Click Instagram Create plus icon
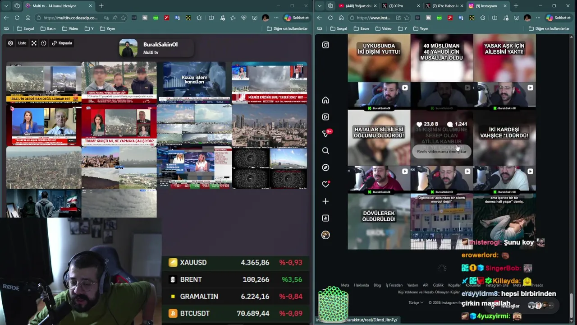 point(325,201)
